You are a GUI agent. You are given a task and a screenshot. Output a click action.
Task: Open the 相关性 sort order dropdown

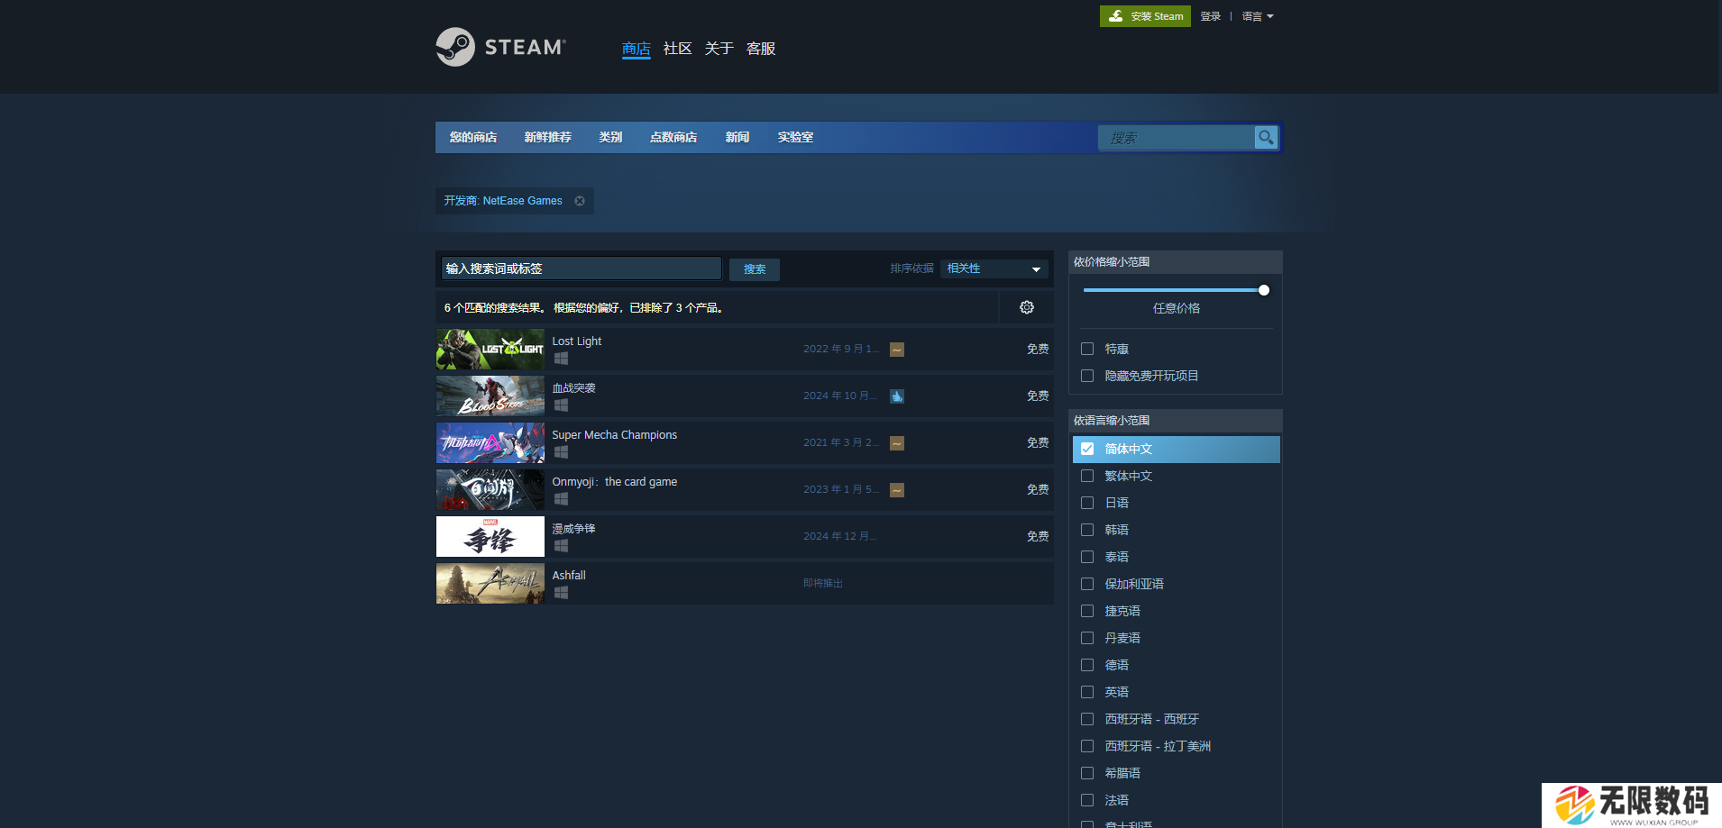994,268
